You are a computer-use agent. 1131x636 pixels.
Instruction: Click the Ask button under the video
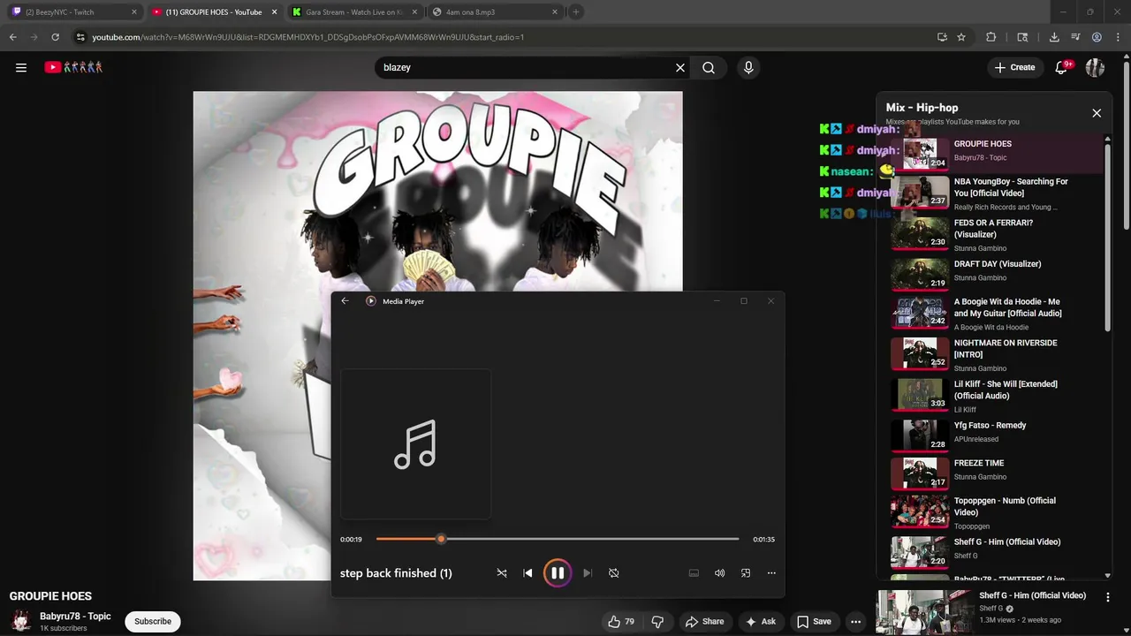(761, 622)
